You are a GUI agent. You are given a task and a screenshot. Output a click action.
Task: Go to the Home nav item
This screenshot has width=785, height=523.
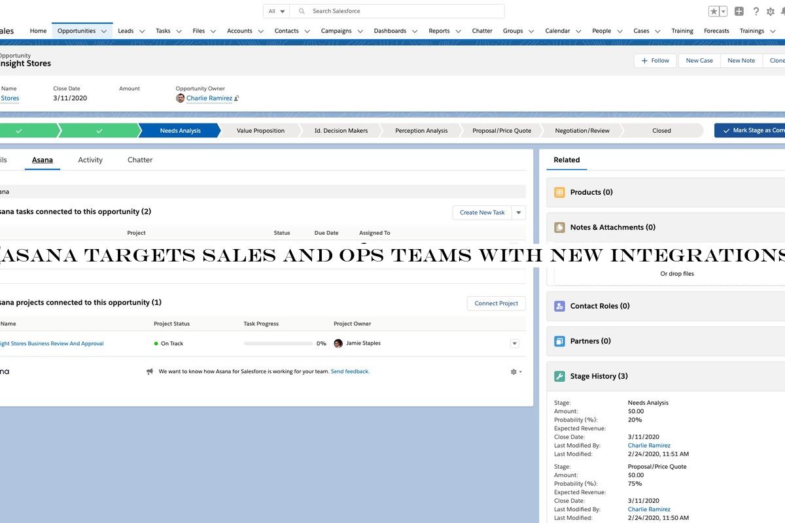38,31
